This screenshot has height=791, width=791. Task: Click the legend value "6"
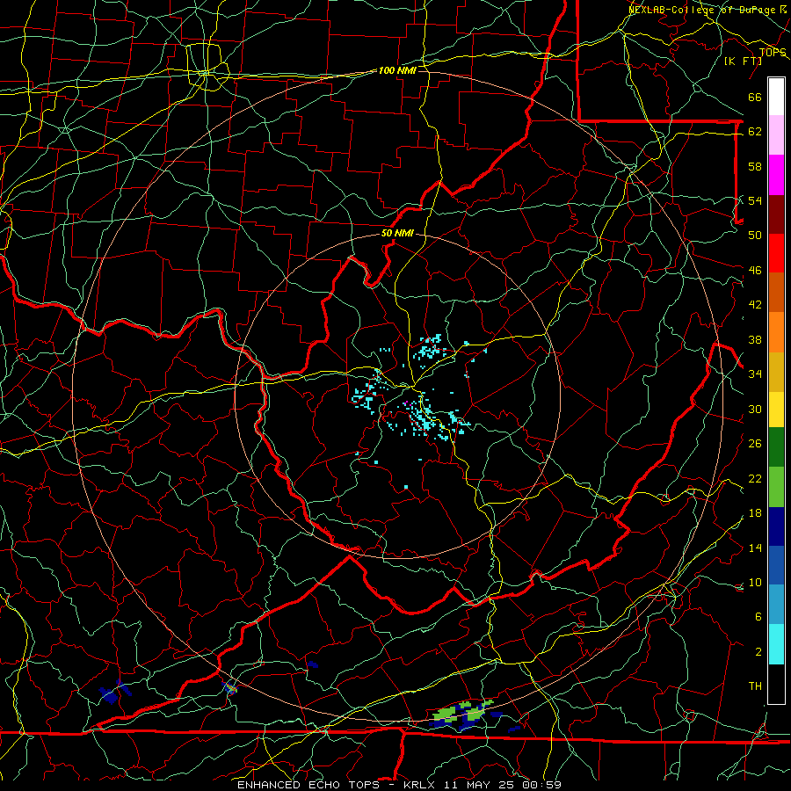pos(758,616)
